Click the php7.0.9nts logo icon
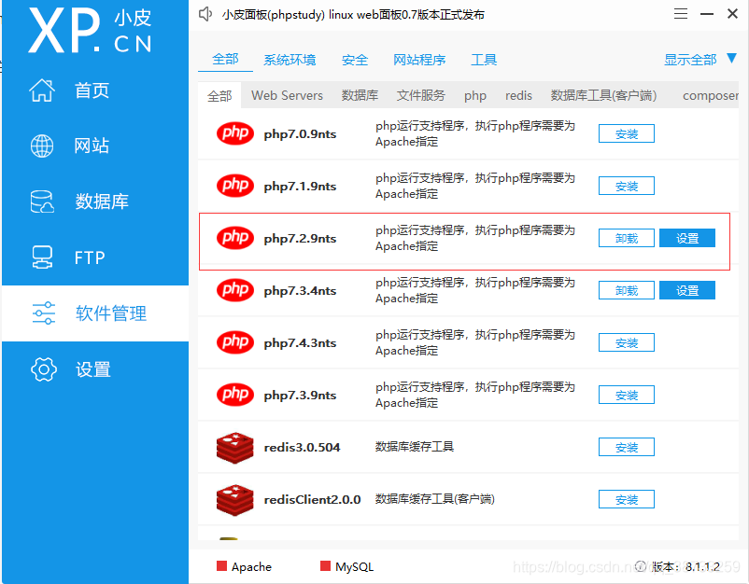The width and height of the screenshot is (749, 584). (x=235, y=133)
